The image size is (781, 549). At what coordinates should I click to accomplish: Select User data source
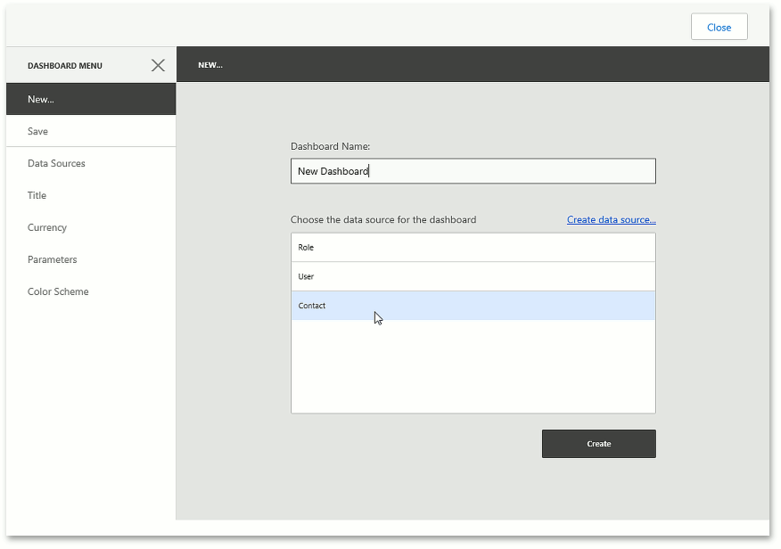(x=473, y=277)
